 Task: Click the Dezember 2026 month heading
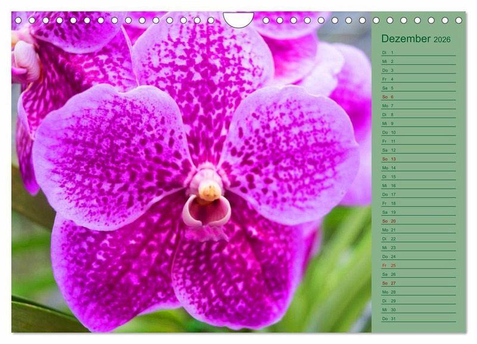[416, 39]
